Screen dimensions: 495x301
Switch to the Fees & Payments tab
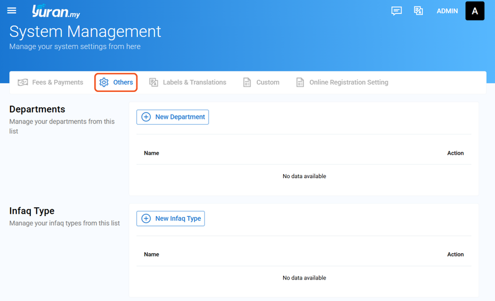[51, 82]
